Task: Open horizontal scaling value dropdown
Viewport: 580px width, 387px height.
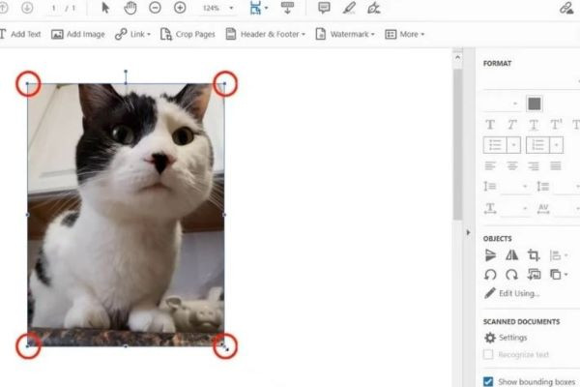Action: [525, 209]
